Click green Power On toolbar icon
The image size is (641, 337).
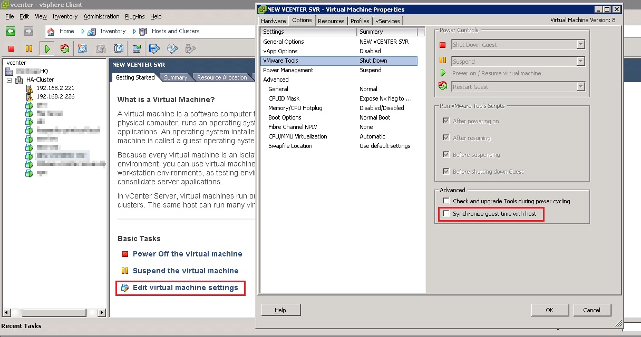pyautogui.click(x=47, y=48)
